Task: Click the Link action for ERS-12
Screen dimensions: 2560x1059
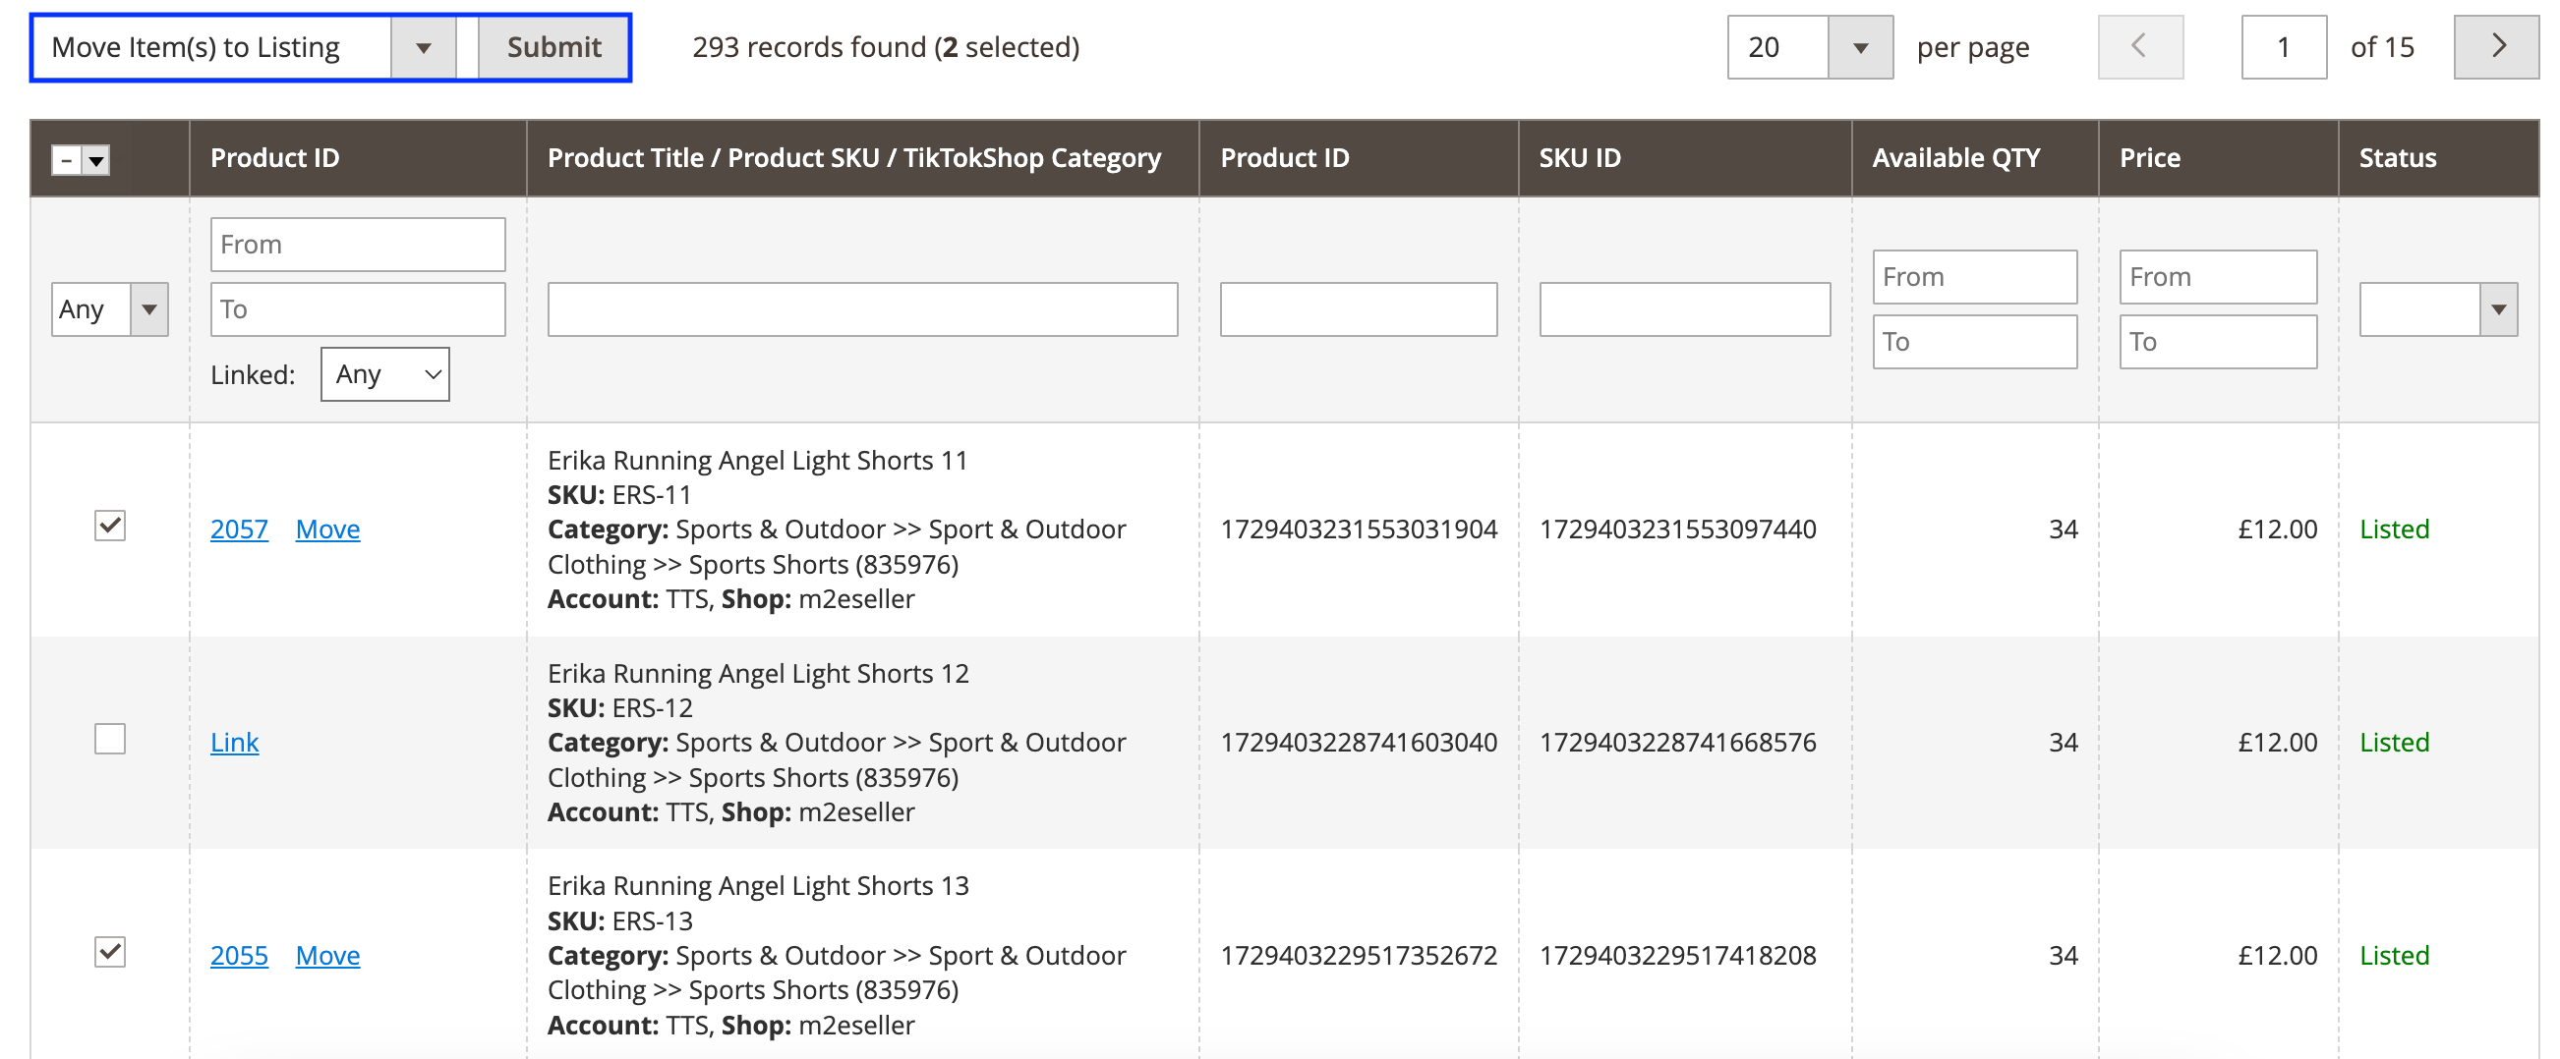Action: pos(235,743)
